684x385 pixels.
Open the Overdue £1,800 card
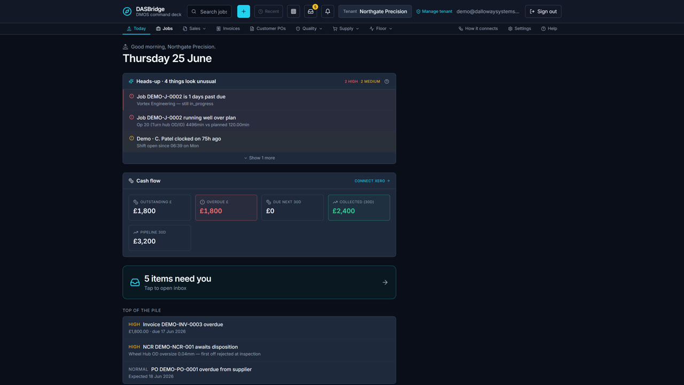[226, 207]
